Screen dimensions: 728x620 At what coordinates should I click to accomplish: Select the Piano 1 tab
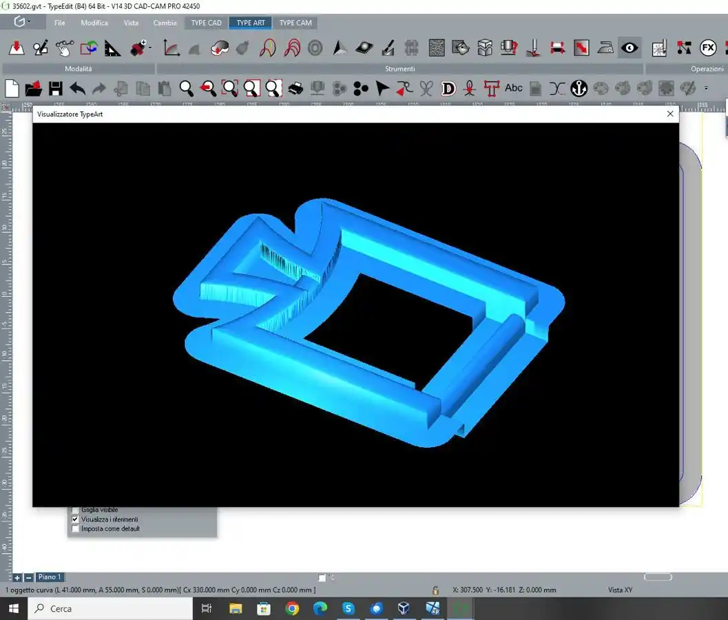point(50,577)
